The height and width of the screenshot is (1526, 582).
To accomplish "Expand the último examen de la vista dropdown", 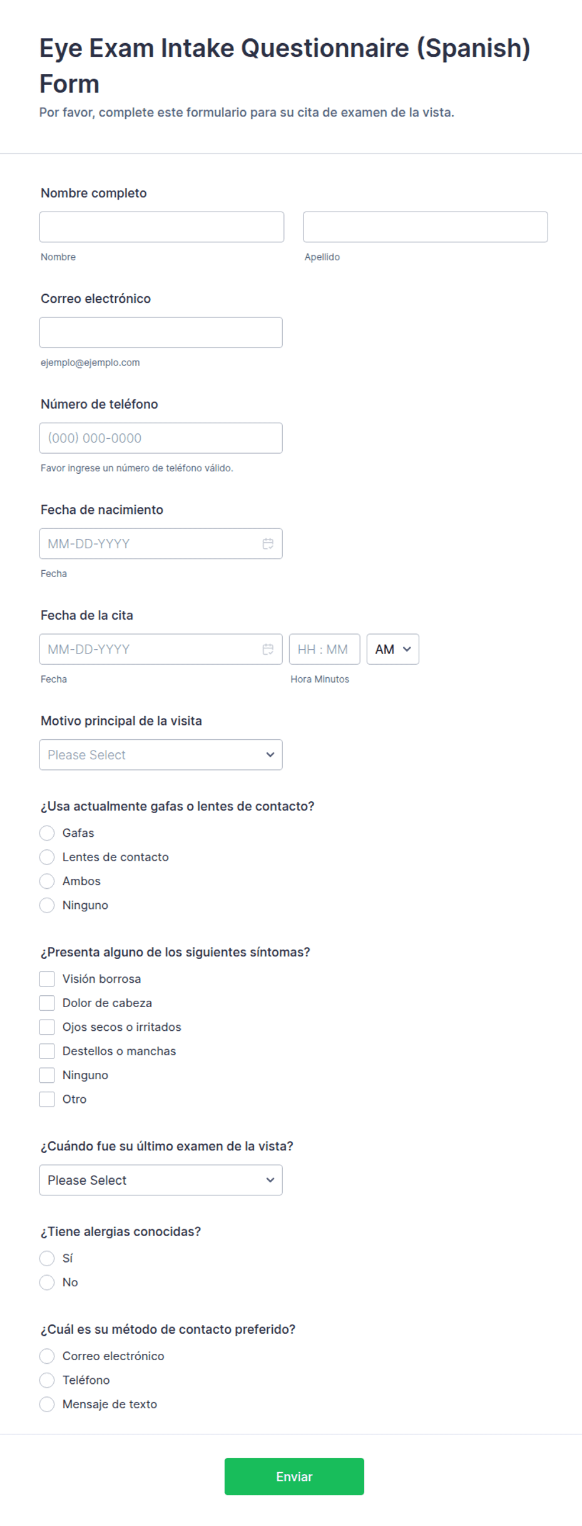I will (x=161, y=1180).
